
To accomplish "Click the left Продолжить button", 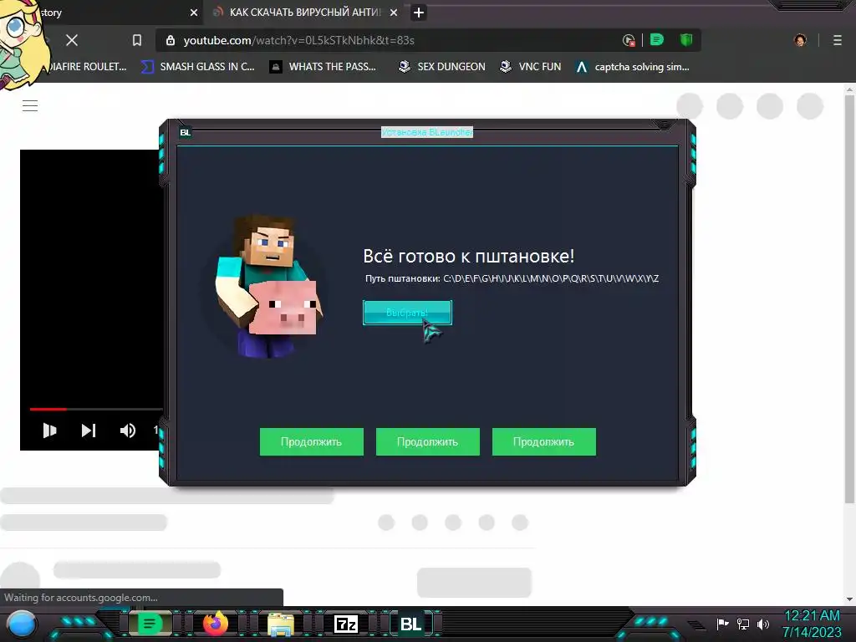I will pos(311,441).
